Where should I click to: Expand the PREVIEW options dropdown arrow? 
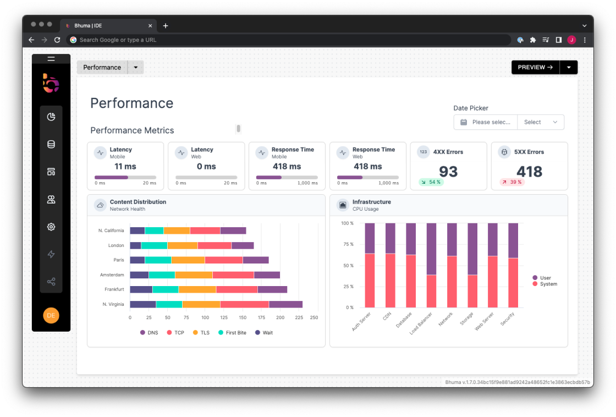point(569,67)
